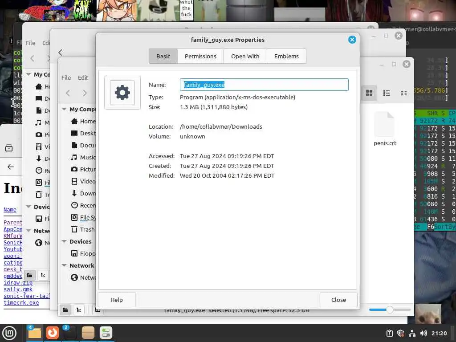Open File menu in rear file manager
The height and width of the screenshot is (342, 456).
[x=31, y=43]
